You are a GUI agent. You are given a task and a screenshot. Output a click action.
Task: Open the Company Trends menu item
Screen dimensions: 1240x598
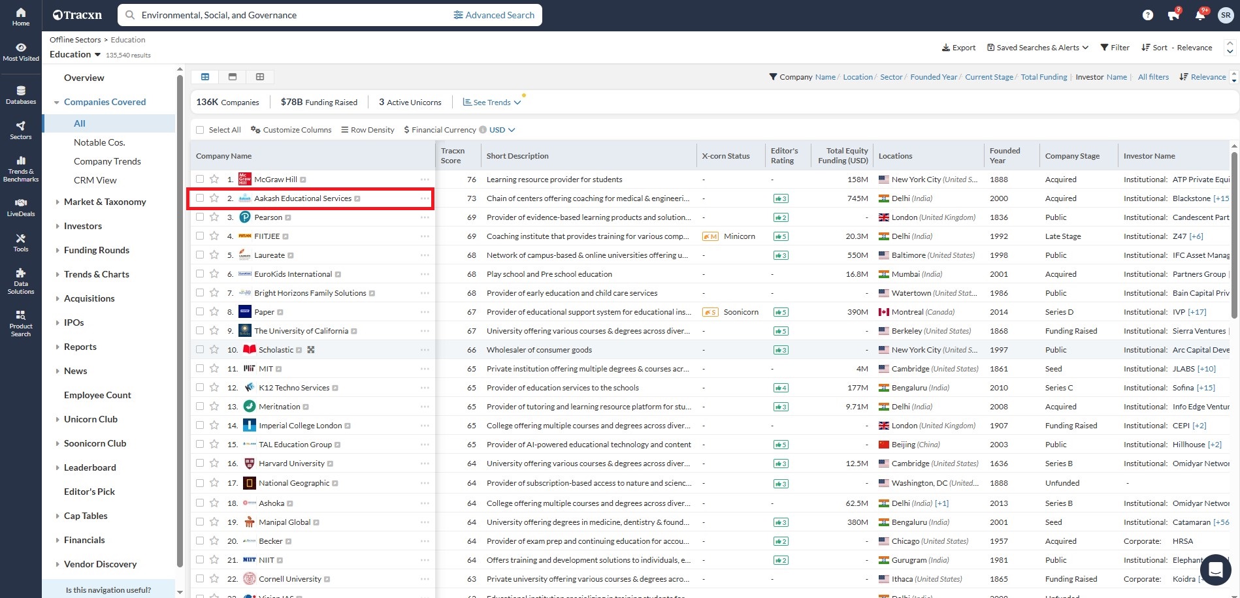click(x=107, y=161)
